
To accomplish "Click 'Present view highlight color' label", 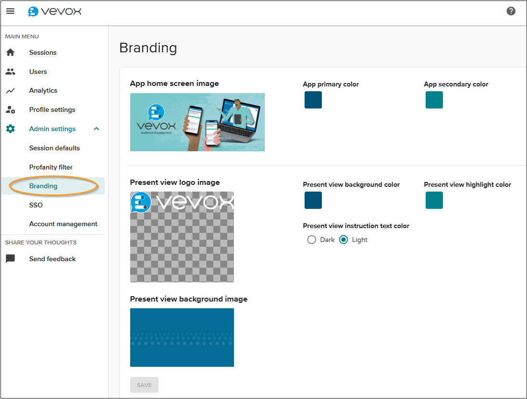I will [x=467, y=184].
